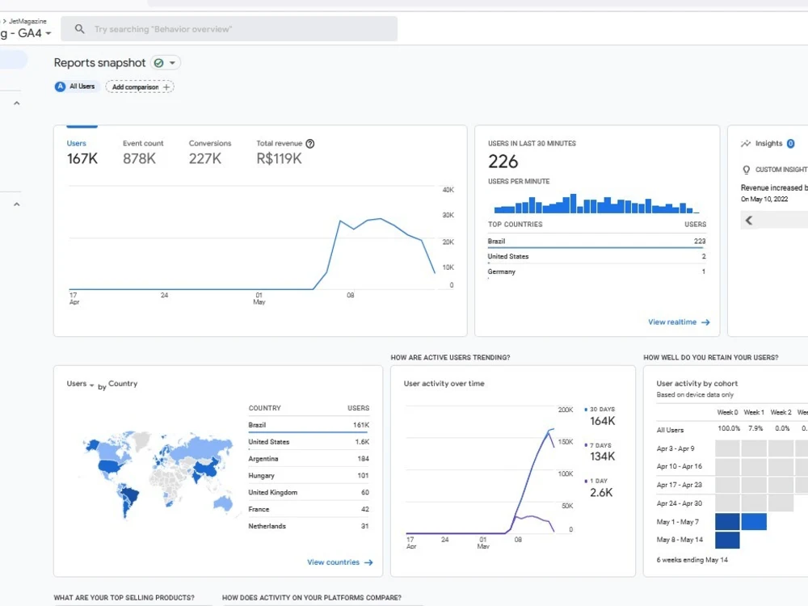Viewport: 808px width, 606px height.
Task: Click the All Users cohort row label
Action: 670,430
